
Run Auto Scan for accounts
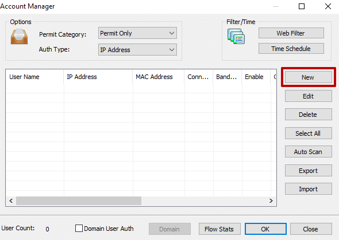pos(309,152)
